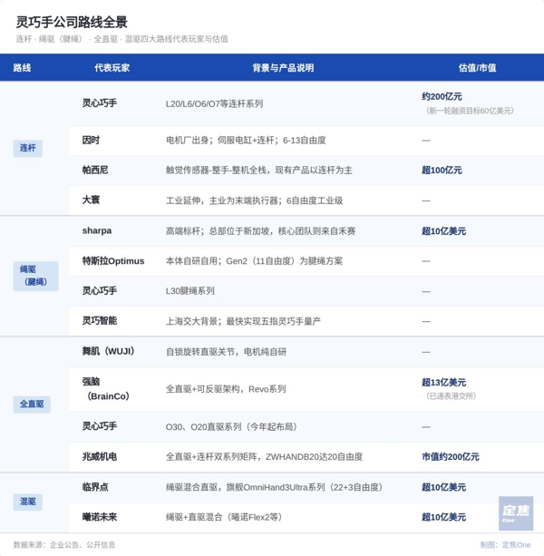Image resolution: width=544 pixels, height=556 pixels.
Task: Click the Gen2 腱绳方案 description
Action: [254, 261]
